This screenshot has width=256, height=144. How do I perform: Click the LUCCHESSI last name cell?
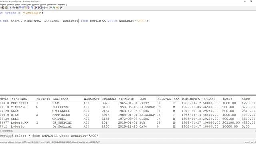click(x=61, y=107)
